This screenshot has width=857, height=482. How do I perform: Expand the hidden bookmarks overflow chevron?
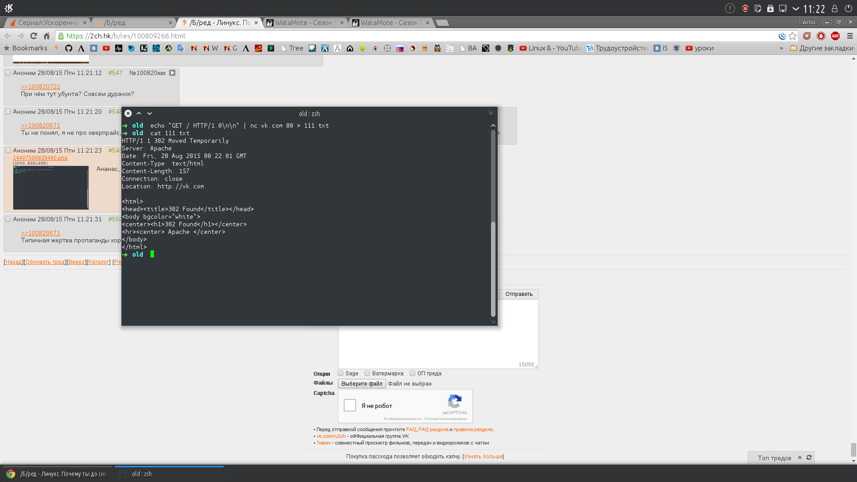coord(781,48)
